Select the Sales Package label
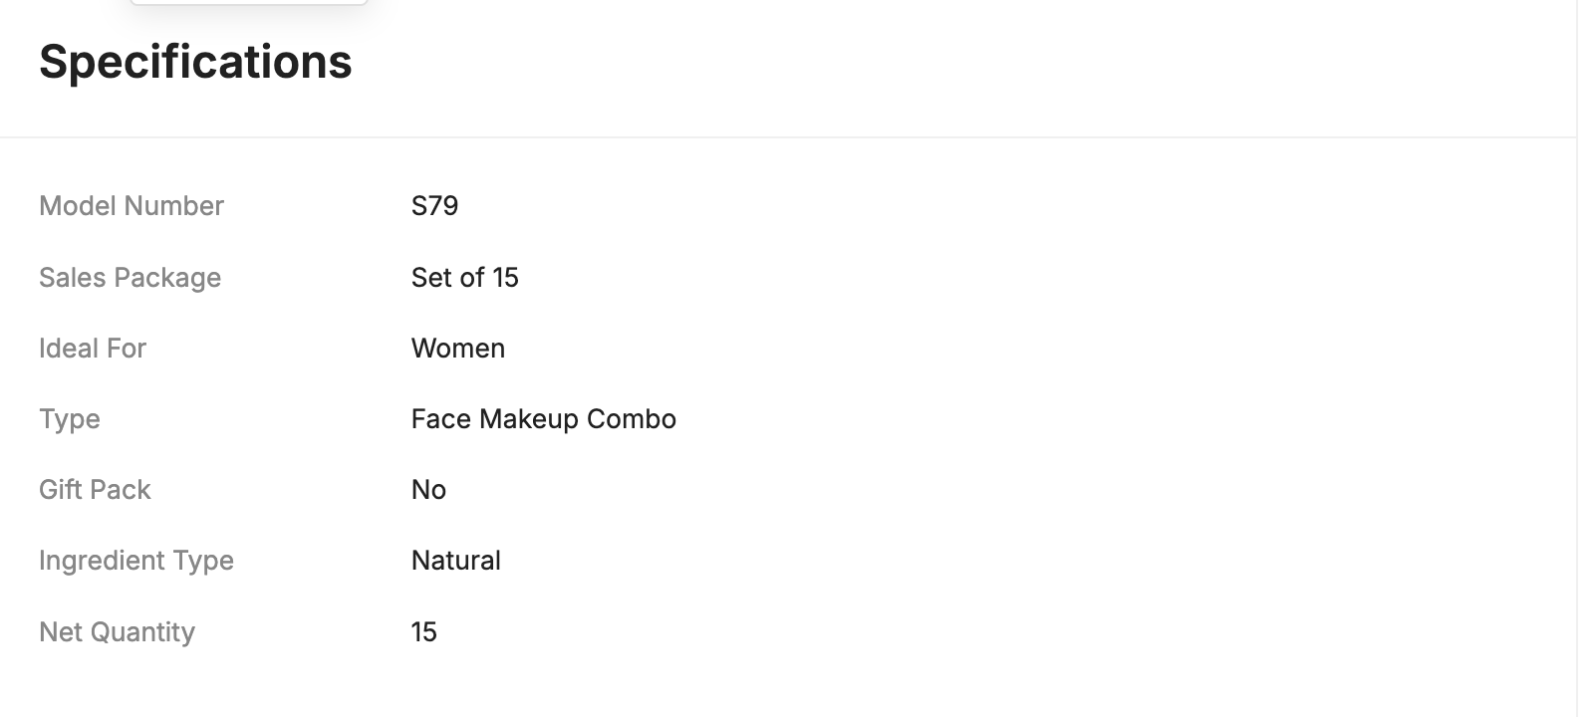This screenshot has height=717, width=1594. tap(130, 278)
